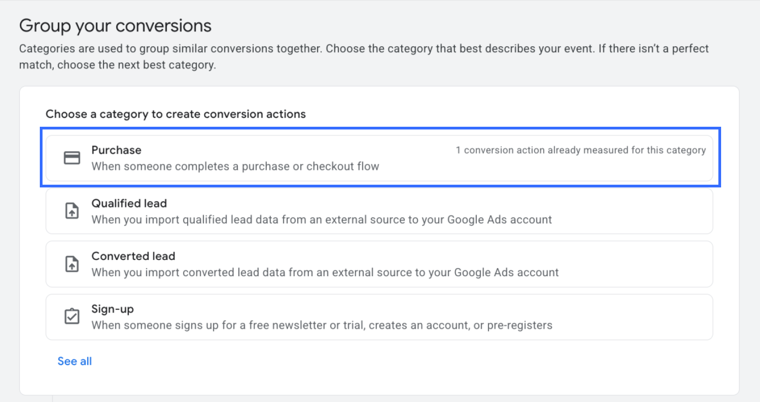
Task: Click the Sign-up clipboard checkmark icon
Action: (72, 316)
